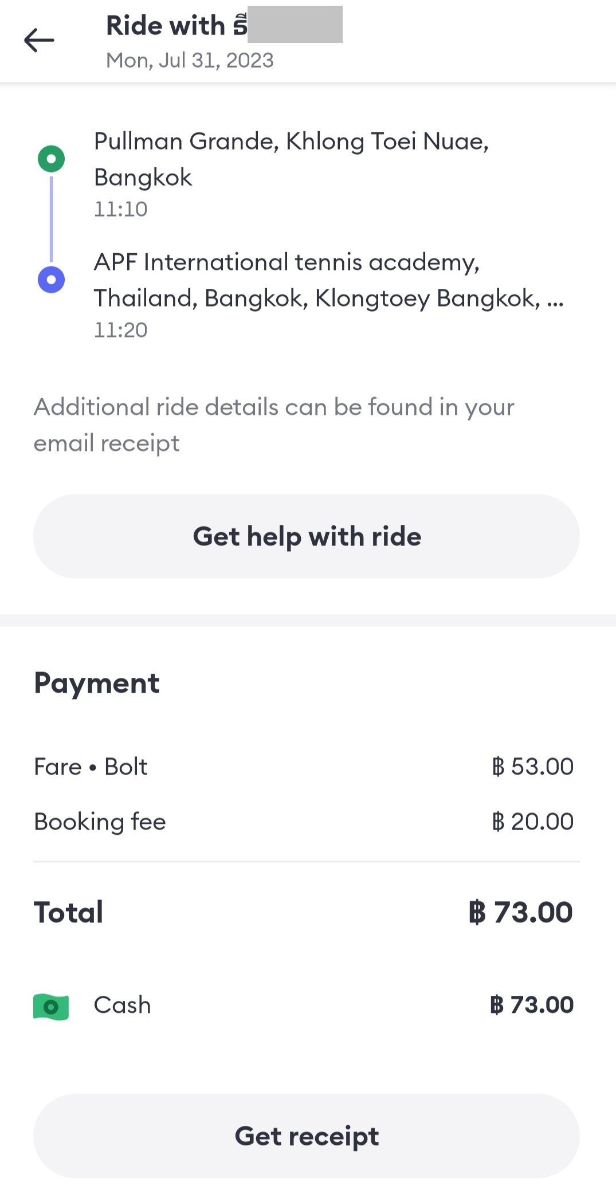Tap the 11:20 drop-off time

(120, 330)
